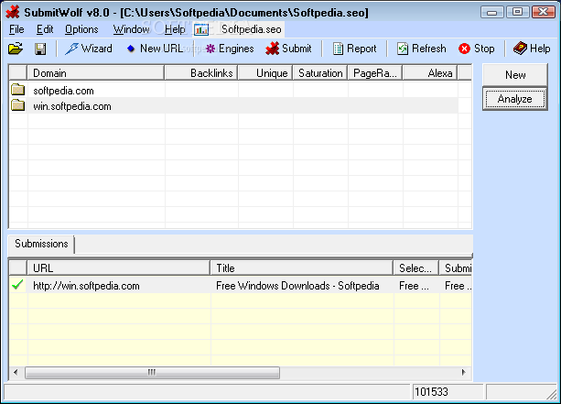The image size is (561, 404).
Task: Select the Submissions tab
Action: click(41, 244)
